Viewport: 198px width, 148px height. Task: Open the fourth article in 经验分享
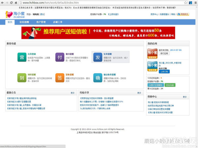pos(95,108)
